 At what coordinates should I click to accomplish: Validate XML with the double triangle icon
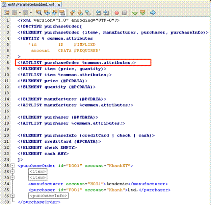[x=143, y=13]
